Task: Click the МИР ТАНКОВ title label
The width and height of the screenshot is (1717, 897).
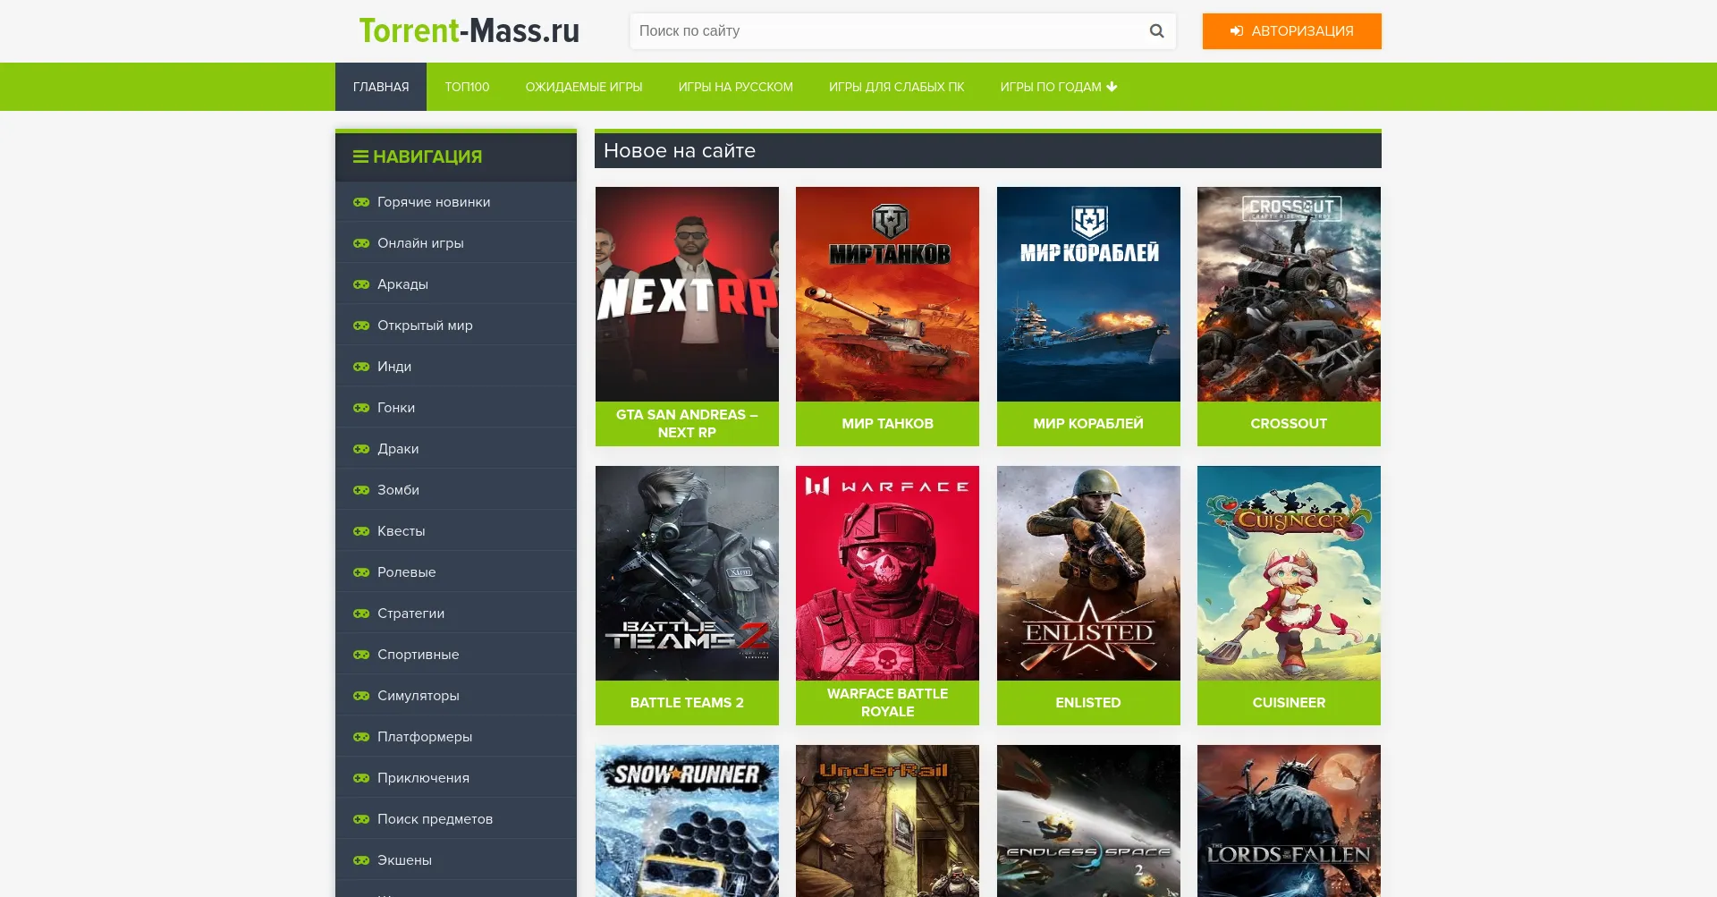Action: 887,424
